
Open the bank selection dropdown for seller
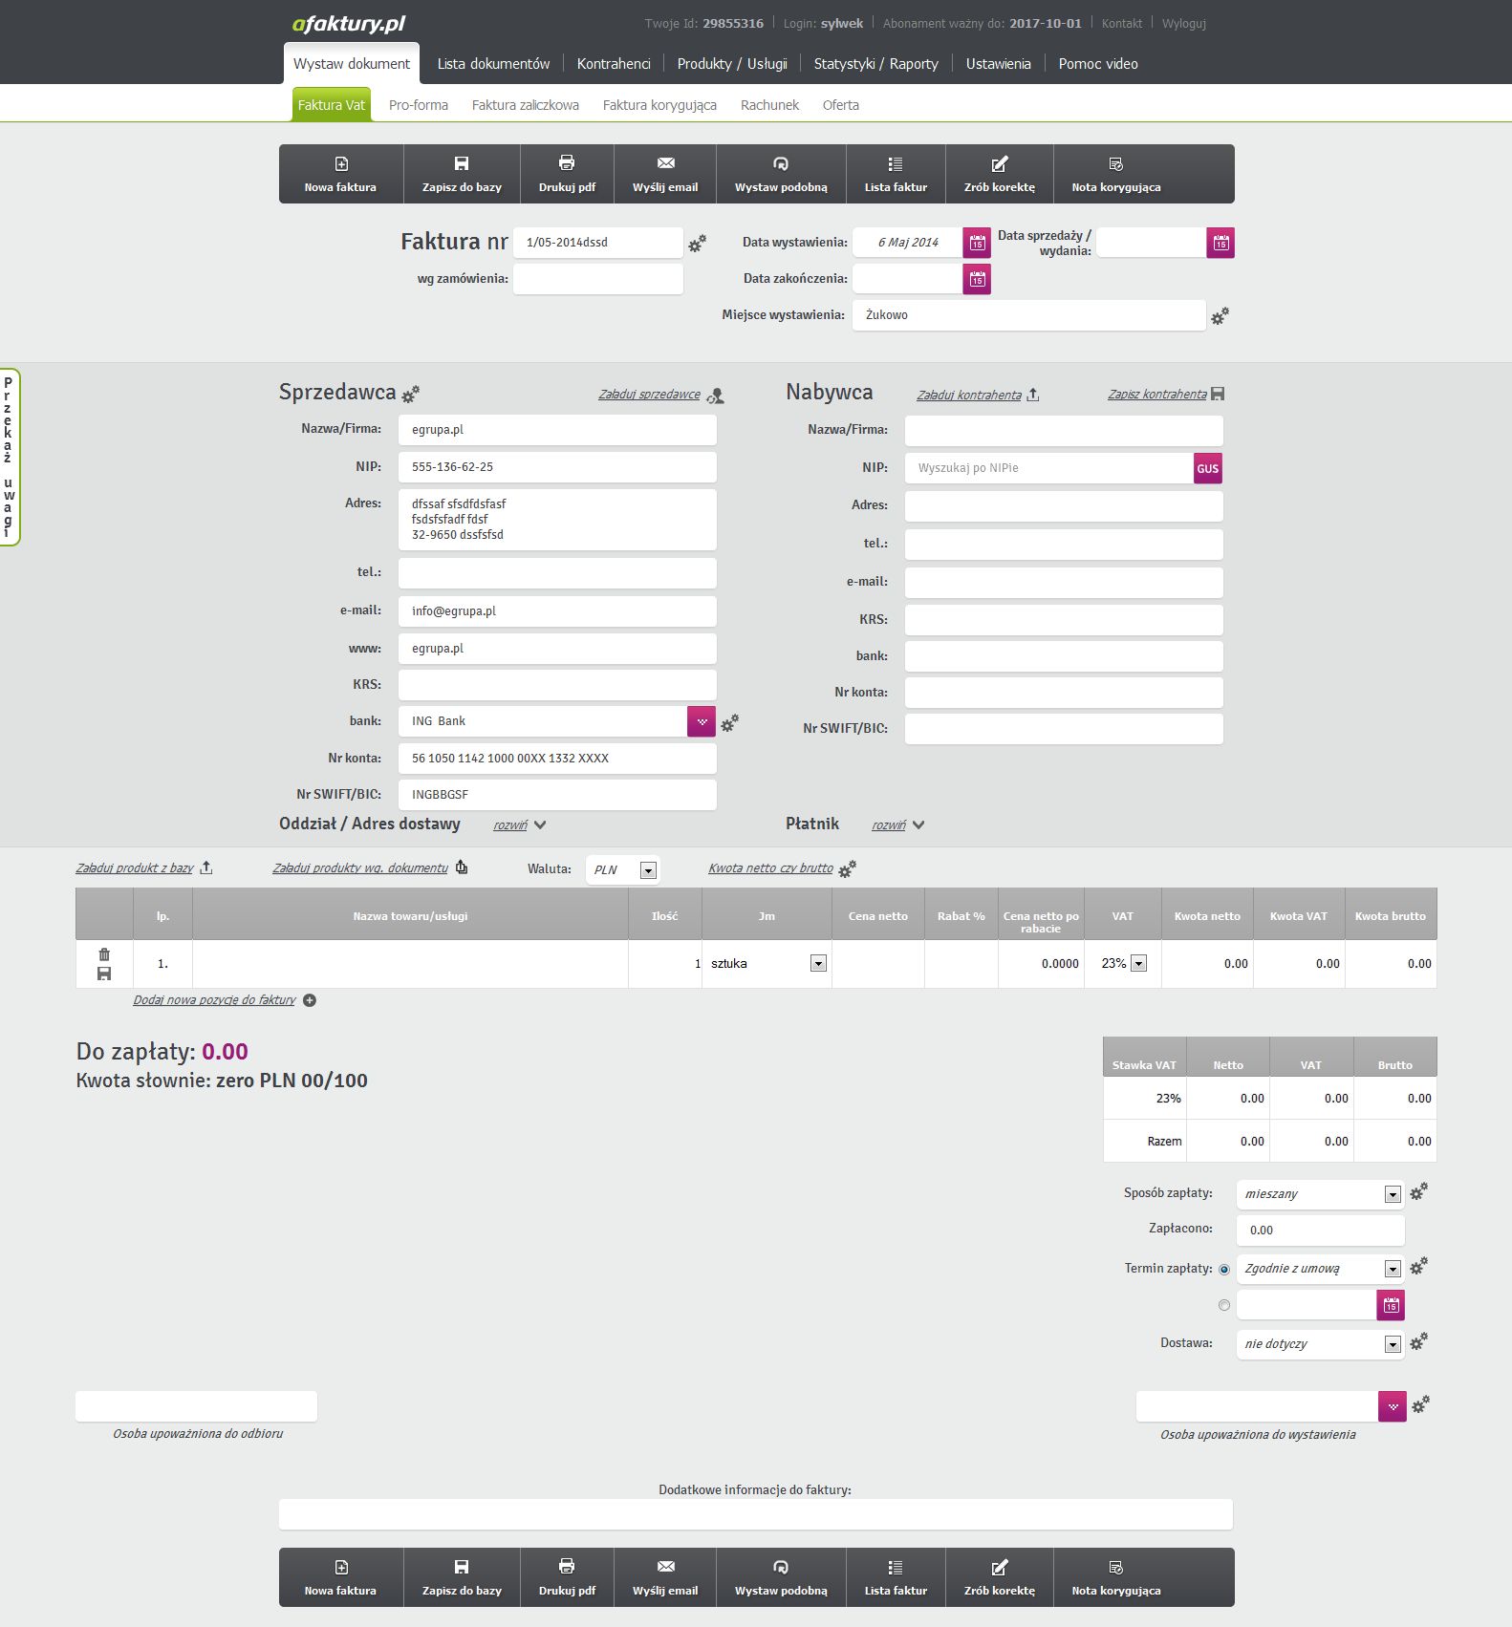(x=701, y=721)
